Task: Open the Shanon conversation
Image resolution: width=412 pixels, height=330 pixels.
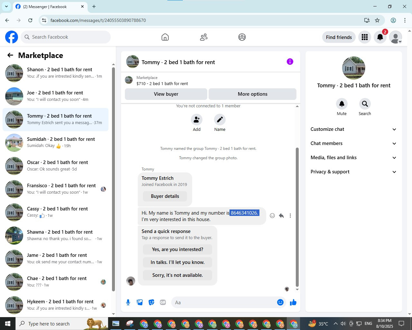Action: (x=55, y=73)
